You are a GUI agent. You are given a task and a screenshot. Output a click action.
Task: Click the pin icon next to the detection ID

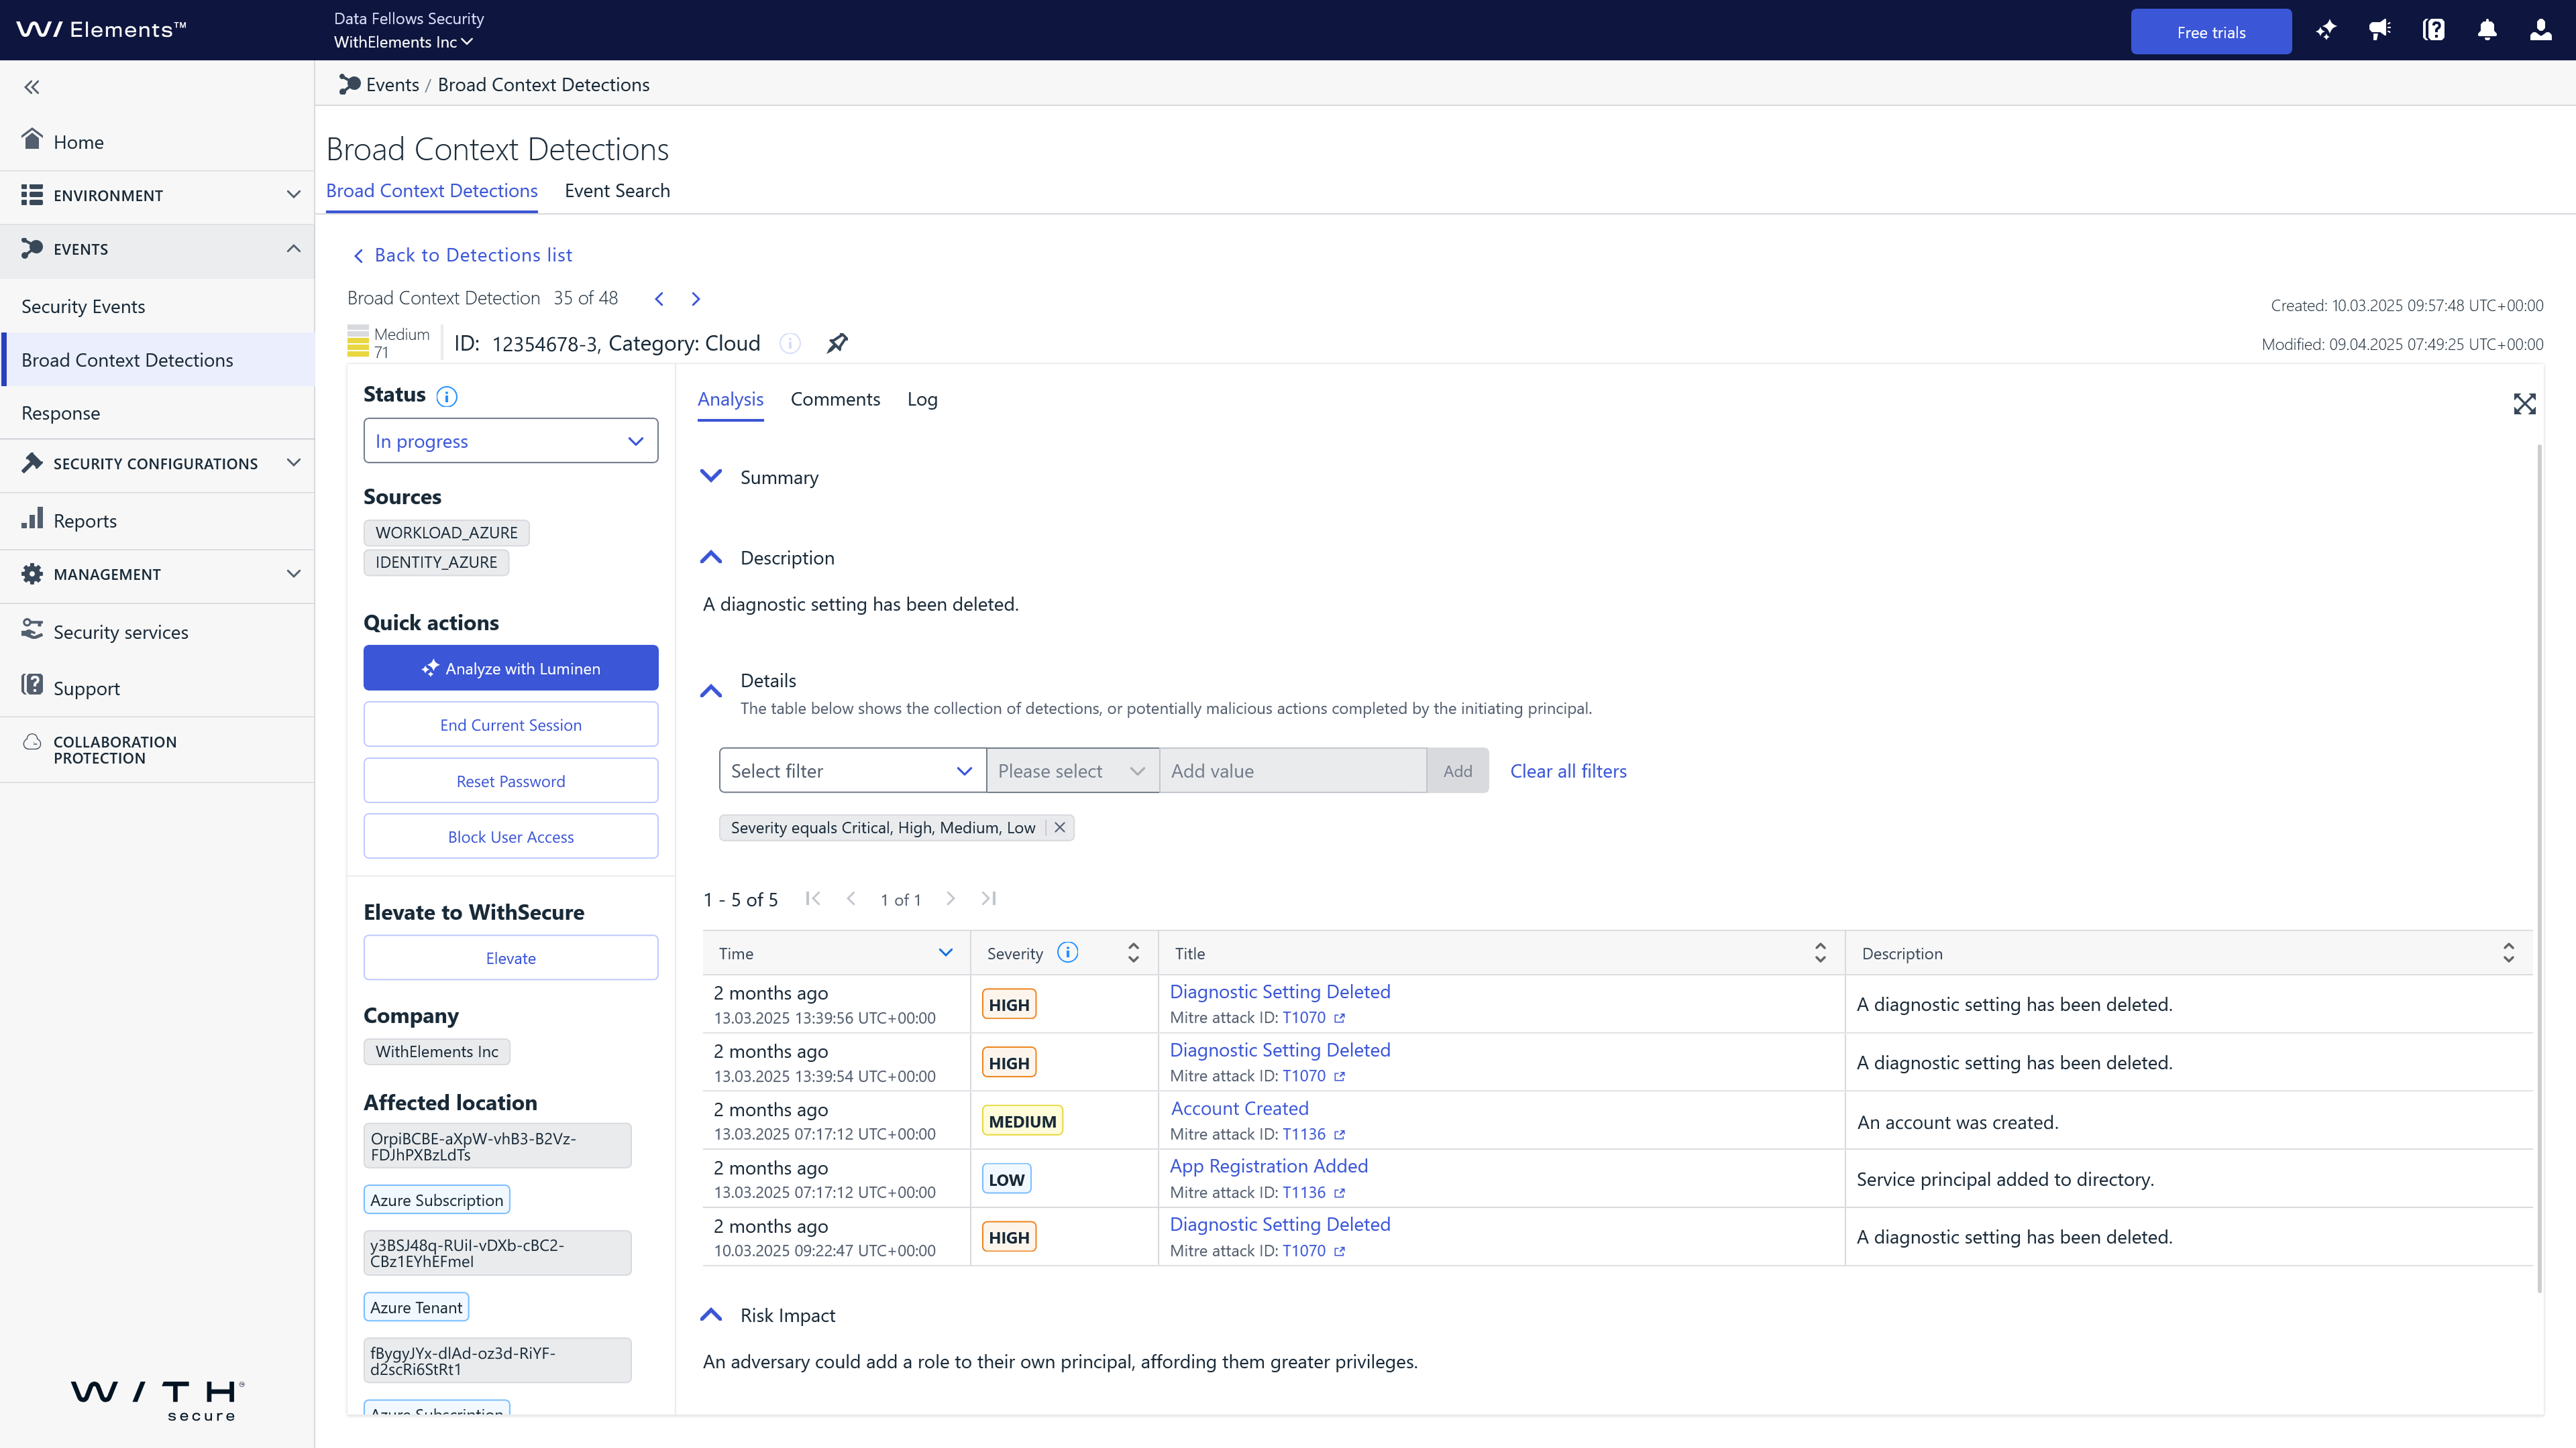(x=837, y=344)
